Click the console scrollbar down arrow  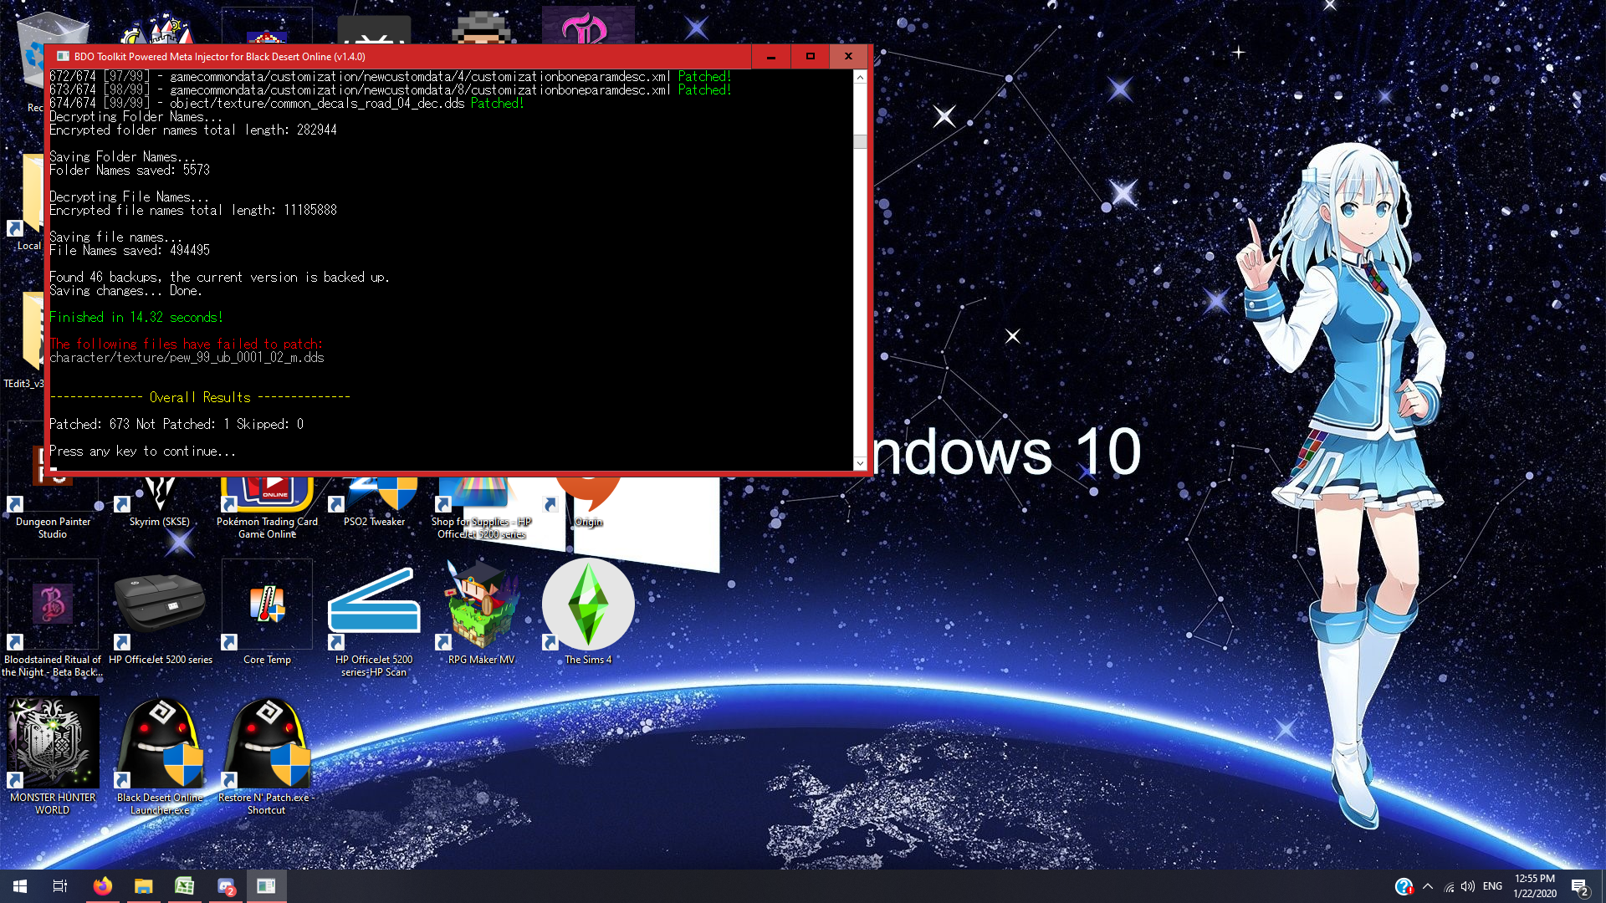pyautogui.click(x=860, y=463)
